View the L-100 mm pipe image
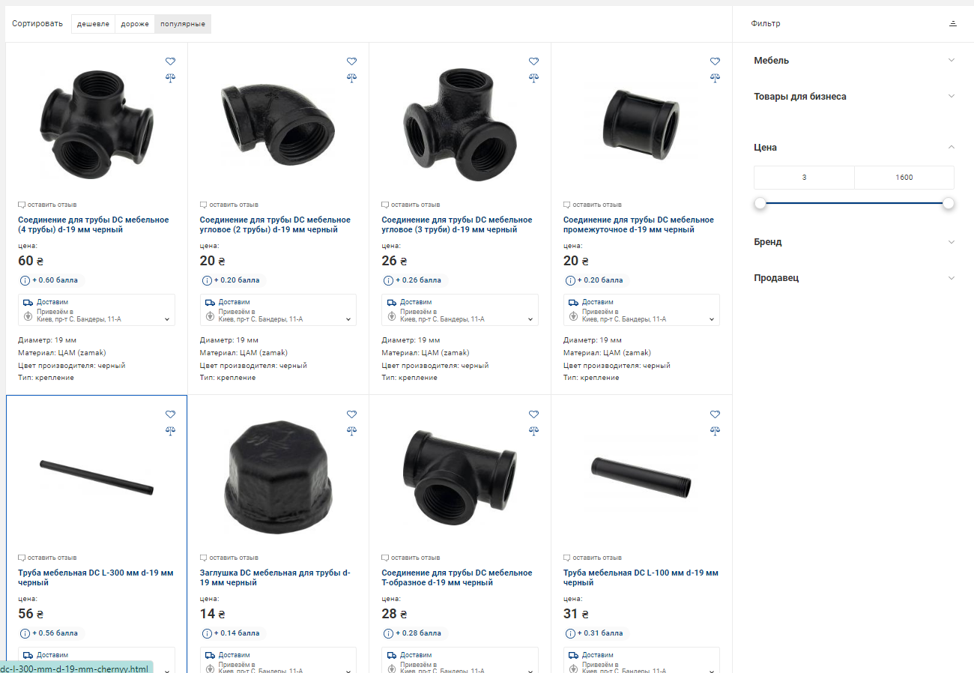974x673 pixels. pyautogui.click(x=641, y=477)
